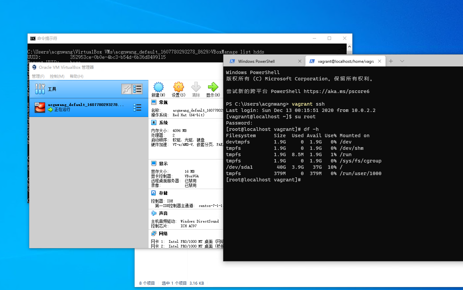Click the /run/user/1000 mount row
This screenshot has width=463, height=290.
pos(304,173)
